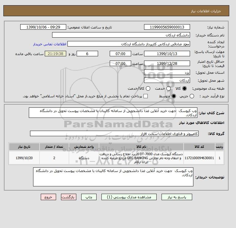This screenshot has width=236, height=228.
Task: Click the remaining days field showing 6
Action: tap(87, 54)
